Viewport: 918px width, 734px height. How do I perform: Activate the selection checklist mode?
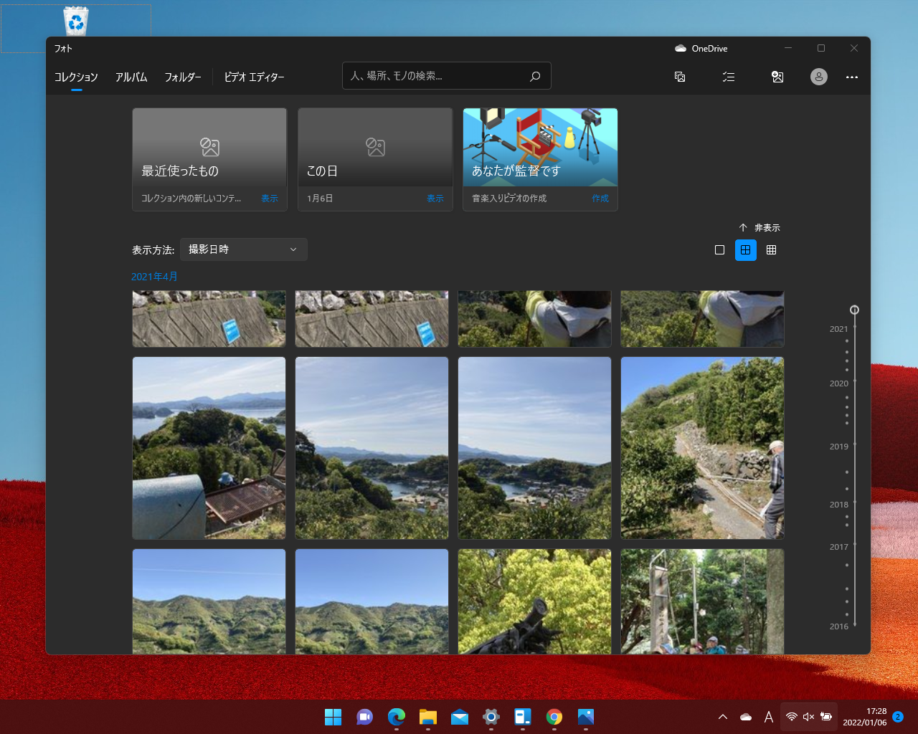pyautogui.click(x=729, y=77)
